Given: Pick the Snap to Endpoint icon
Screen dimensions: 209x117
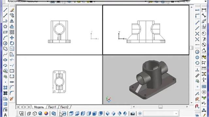Looking at the screenshot, I should pos(197,22).
